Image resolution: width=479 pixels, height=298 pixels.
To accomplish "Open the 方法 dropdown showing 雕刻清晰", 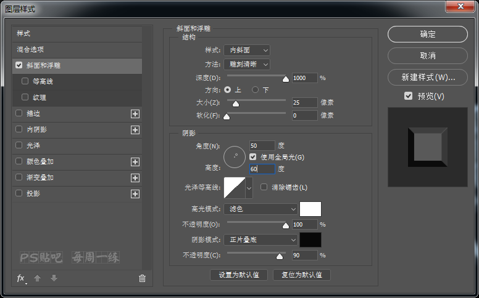I will click(x=247, y=64).
